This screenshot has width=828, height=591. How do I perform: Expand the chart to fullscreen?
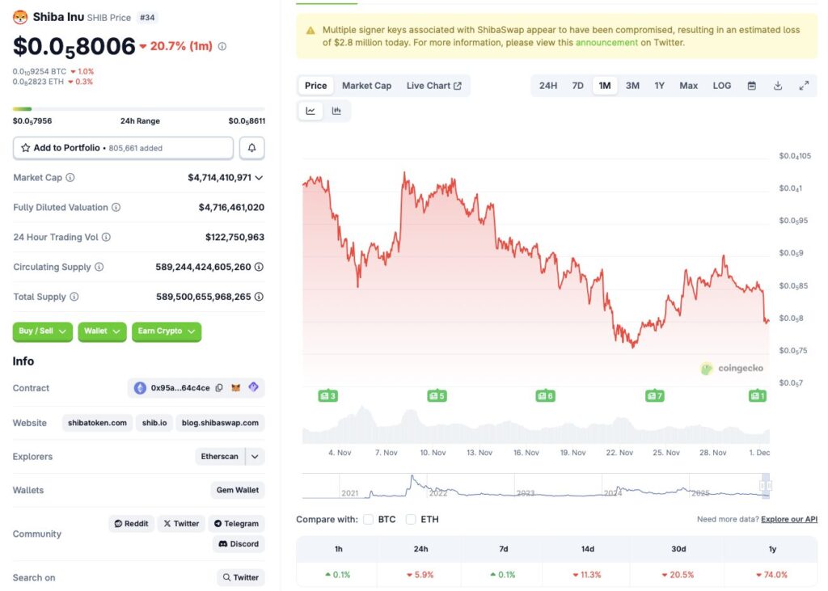(805, 85)
